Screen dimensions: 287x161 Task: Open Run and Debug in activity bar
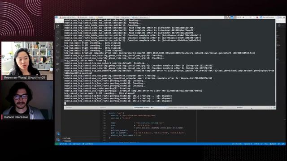[x=58, y=45]
